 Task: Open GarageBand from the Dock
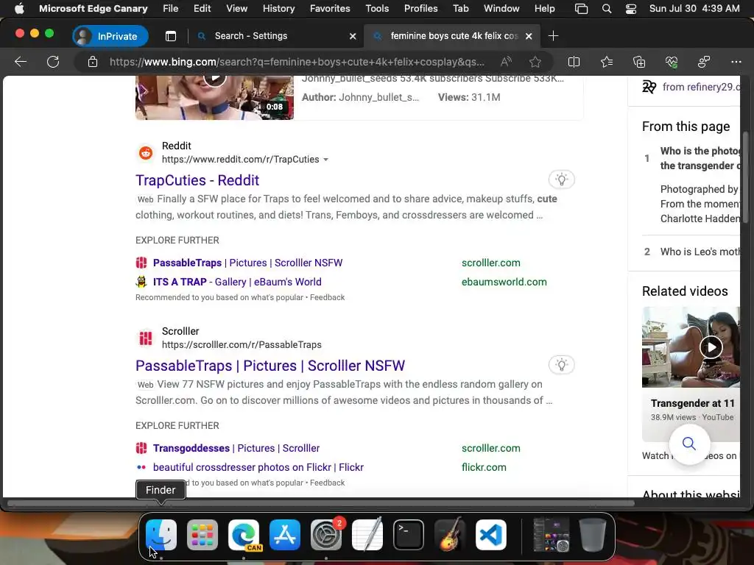[x=450, y=535]
